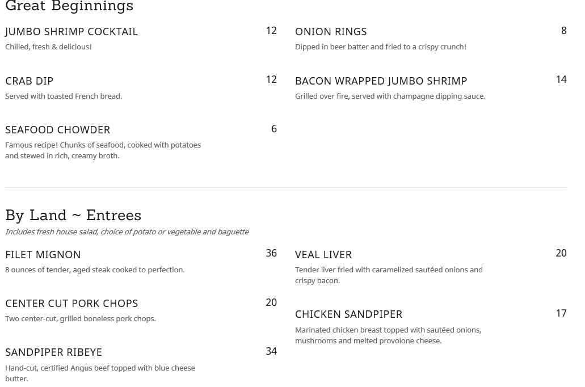Click the Filet Mignon price 36
585x387 pixels.
pyautogui.click(x=271, y=253)
